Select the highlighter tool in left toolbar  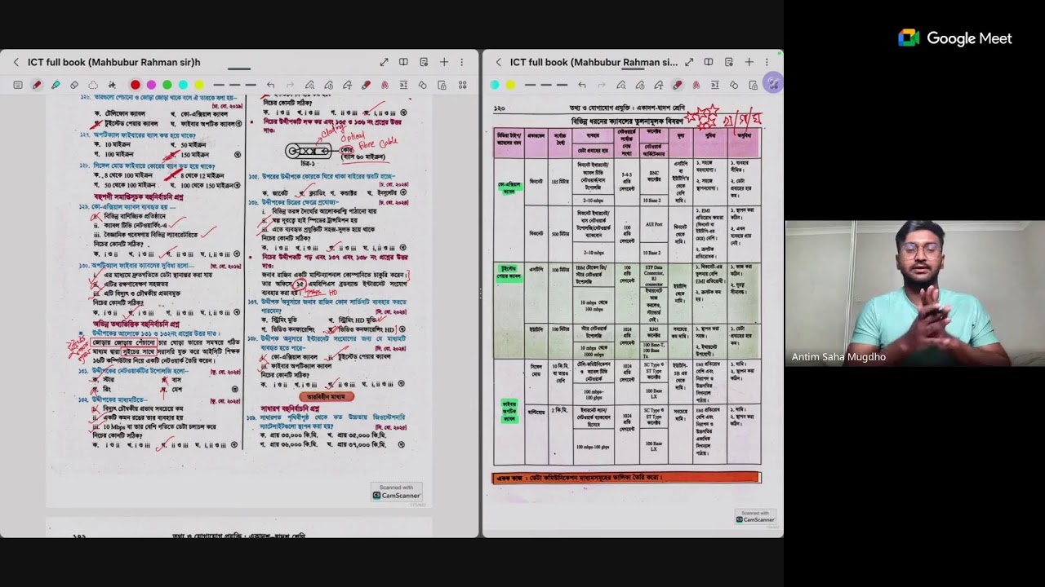[x=56, y=85]
